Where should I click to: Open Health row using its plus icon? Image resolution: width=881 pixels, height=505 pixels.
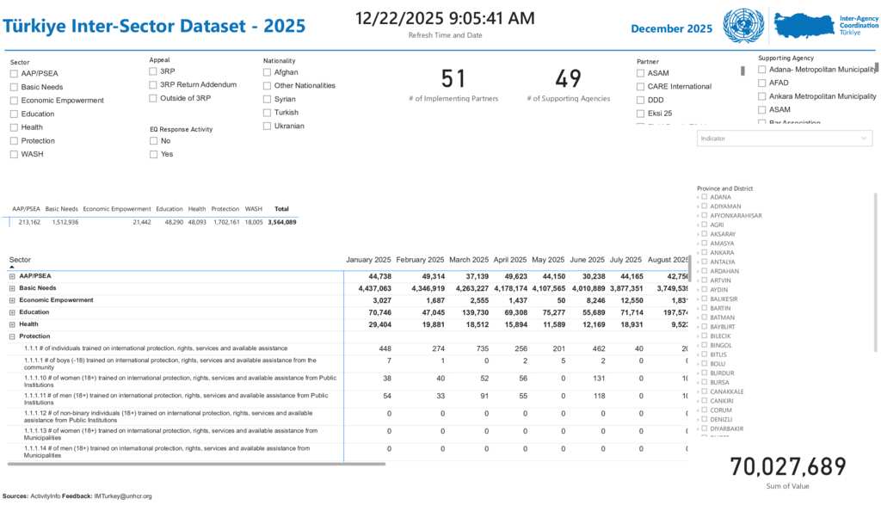[12, 324]
